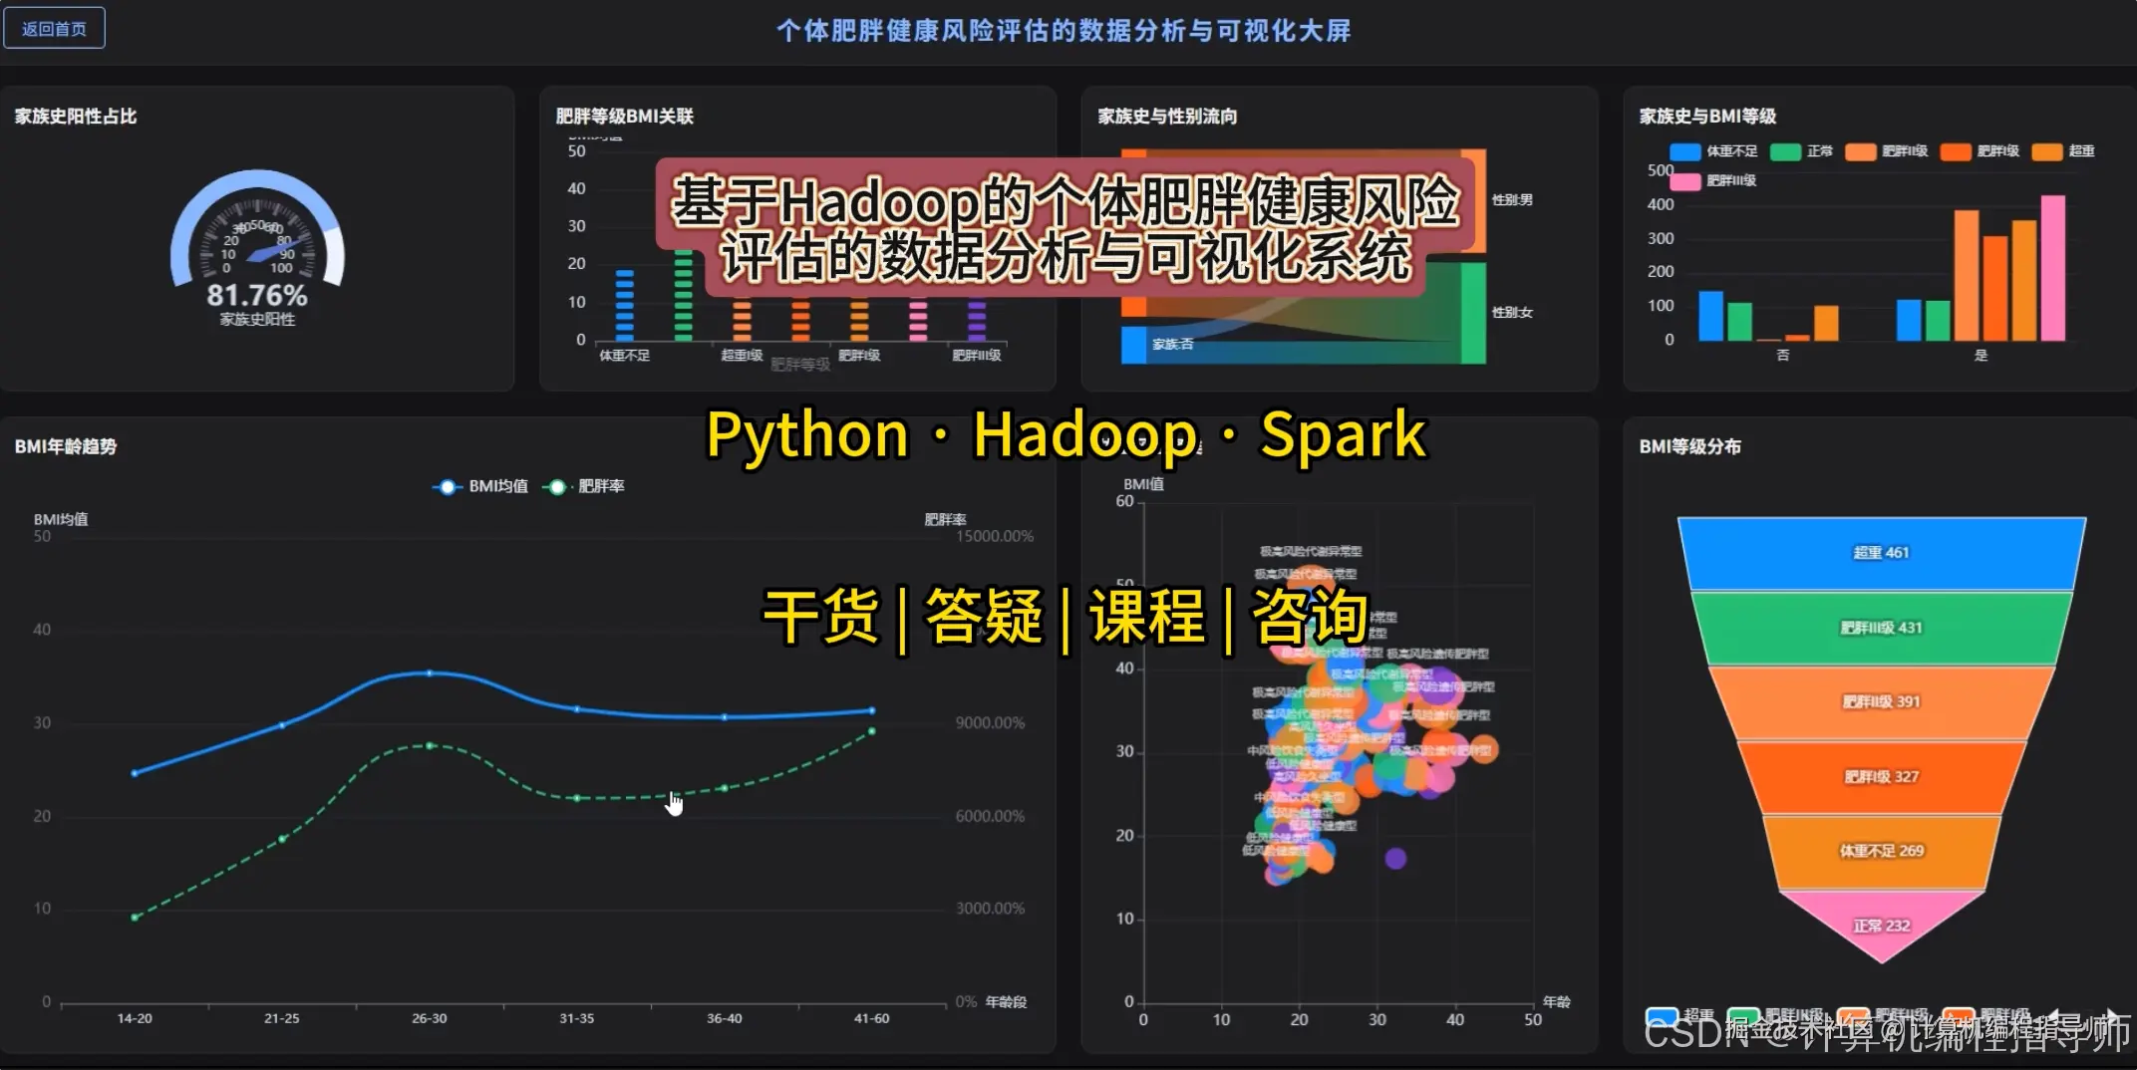Select the 体重不足 269 funnel segment

(1881, 851)
